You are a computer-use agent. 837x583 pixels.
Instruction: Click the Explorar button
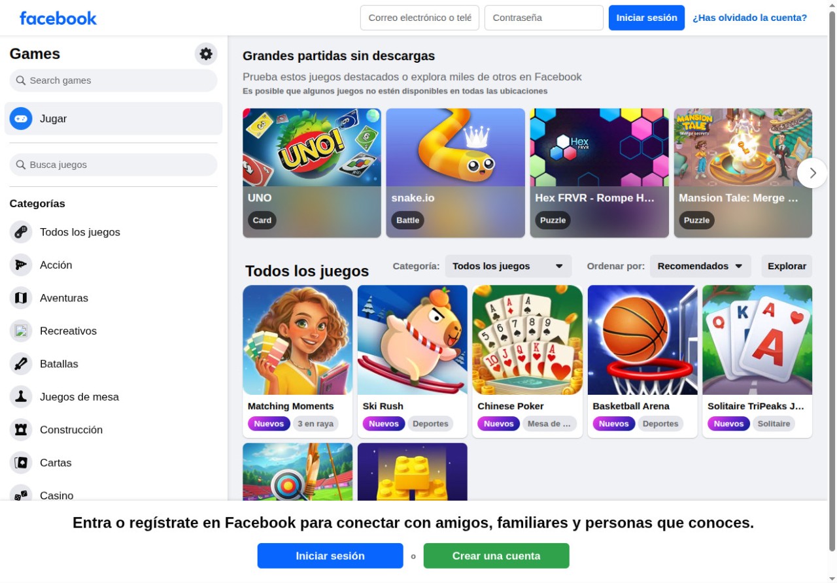click(787, 266)
